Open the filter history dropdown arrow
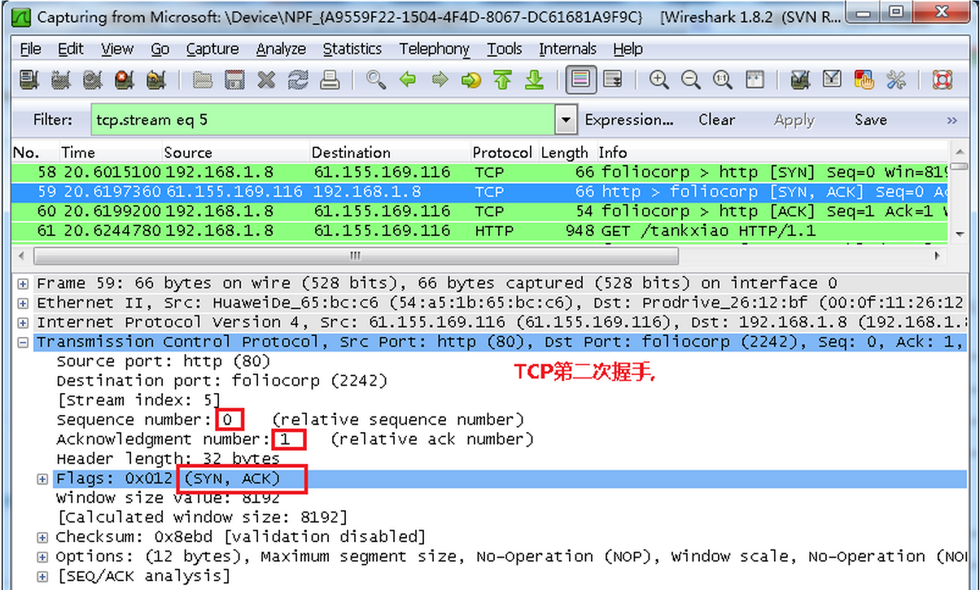 (566, 120)
